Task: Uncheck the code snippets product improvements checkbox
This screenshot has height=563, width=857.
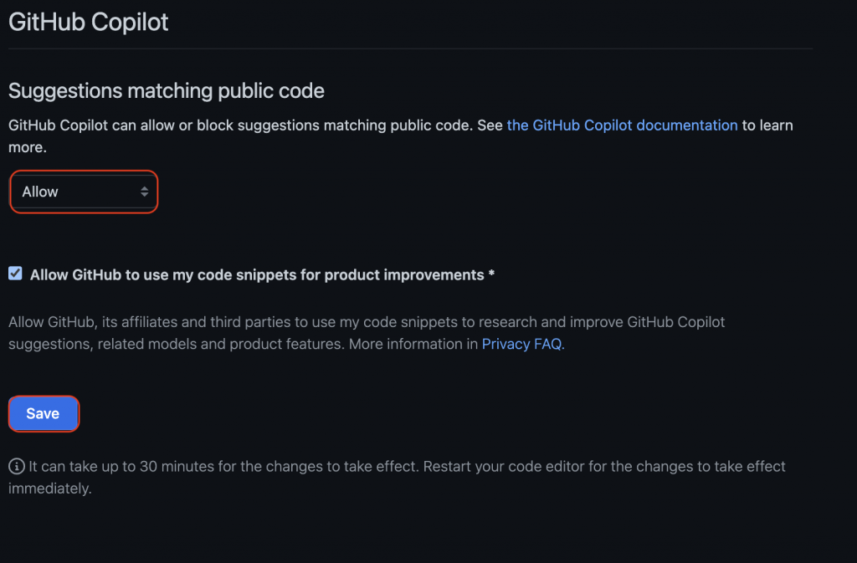Action: tap(15, 274)
